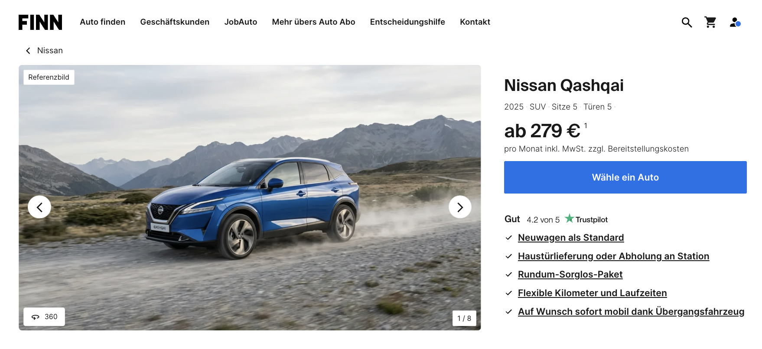762x349 pixels.
Task: Open Flexible Kilometer und Laufzeiten link
Action: (x=592, y=293)
